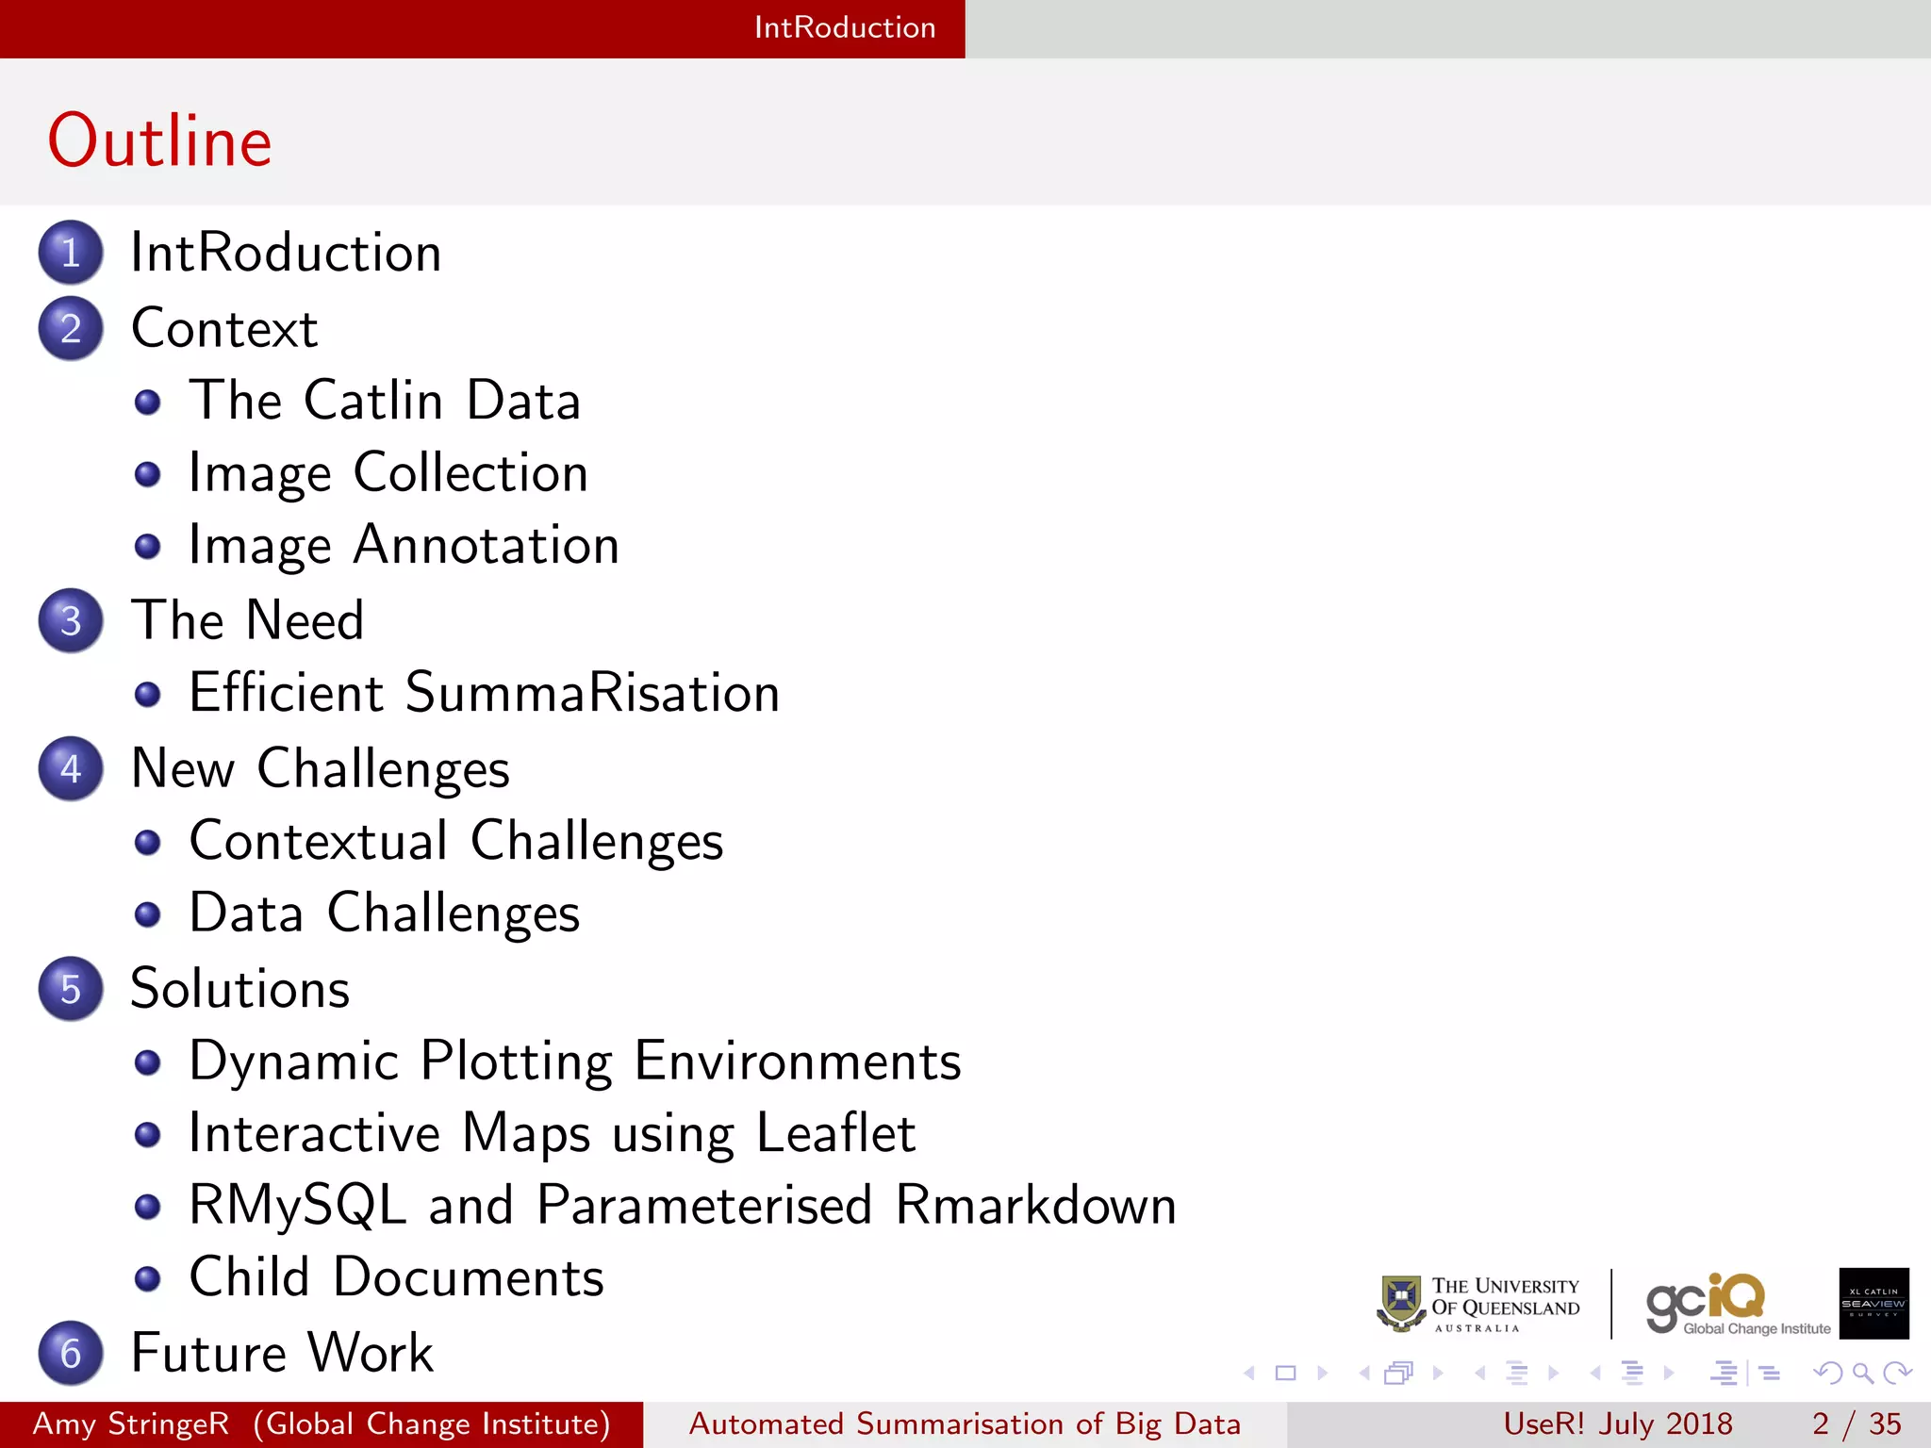Jump to section 6 Future Work
This screenshot has height=1448, width=1931.
coord(281,1353)
